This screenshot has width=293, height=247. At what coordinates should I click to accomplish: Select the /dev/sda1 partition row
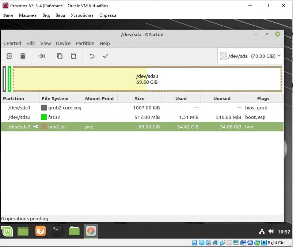[142, 108]
